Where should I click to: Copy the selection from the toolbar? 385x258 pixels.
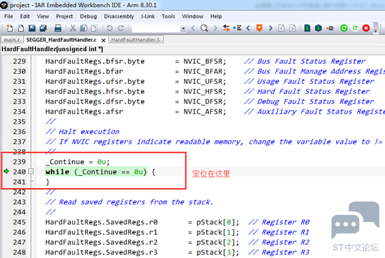(x=84, y=28)
